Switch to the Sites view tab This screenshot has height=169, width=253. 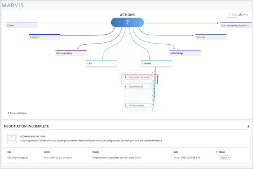pos(243,15)
